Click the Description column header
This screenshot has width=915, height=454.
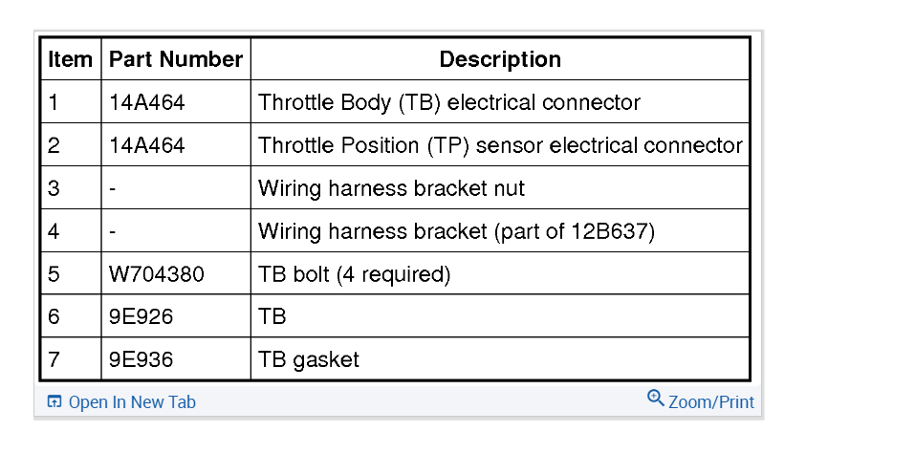[499, 59]
